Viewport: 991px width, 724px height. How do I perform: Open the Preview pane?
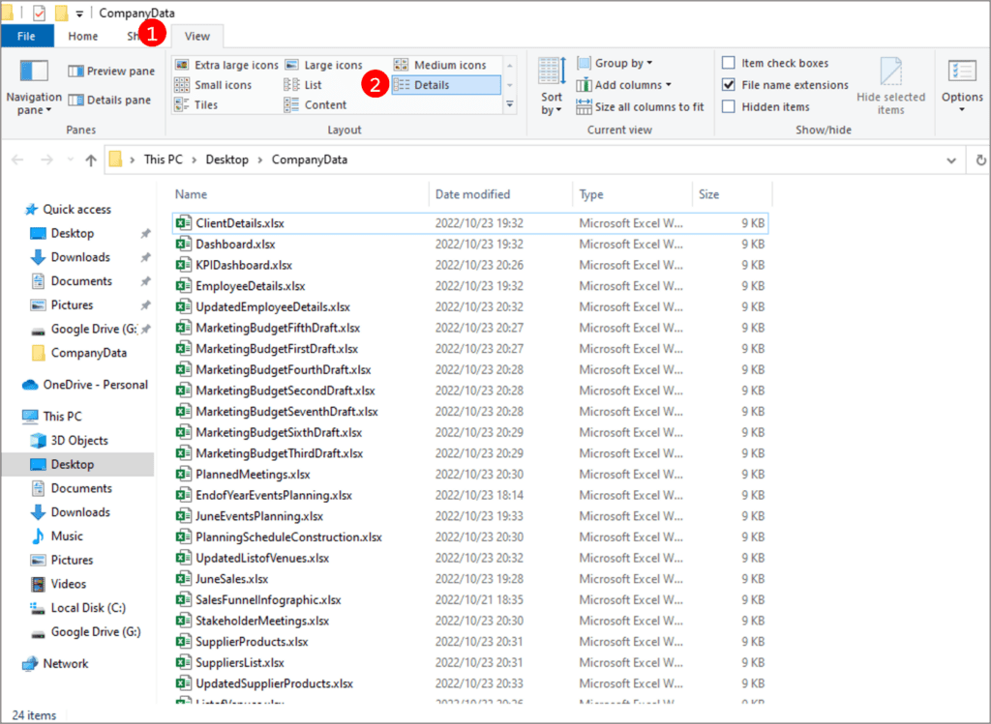(x=111, y=70)
